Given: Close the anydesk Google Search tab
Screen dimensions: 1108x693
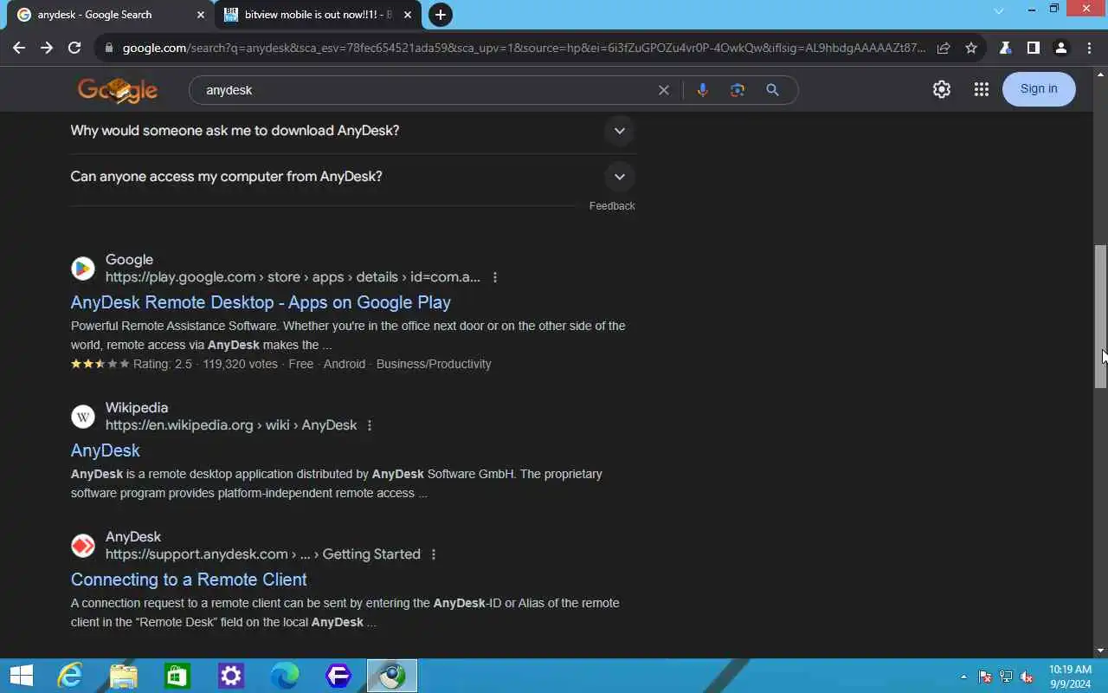Looking at the screenshot, I should (x=200, y=15).
